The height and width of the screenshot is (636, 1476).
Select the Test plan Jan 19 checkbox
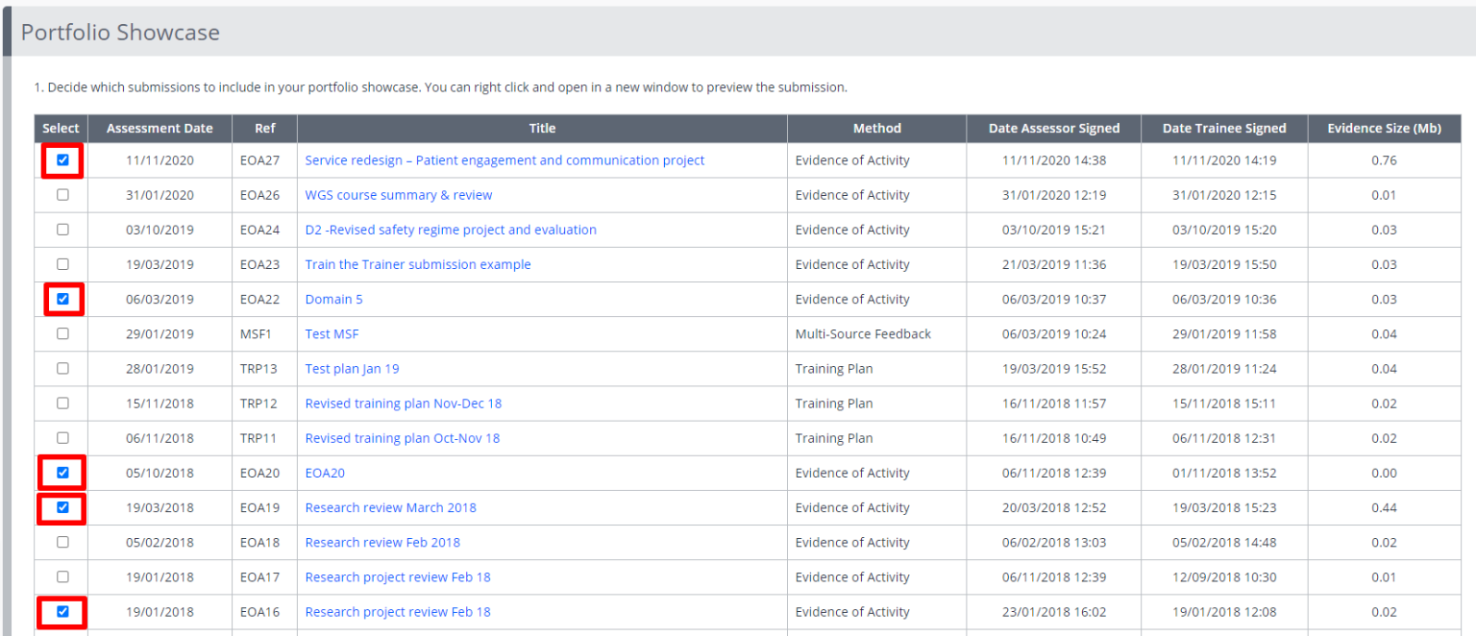click(62, 368)
